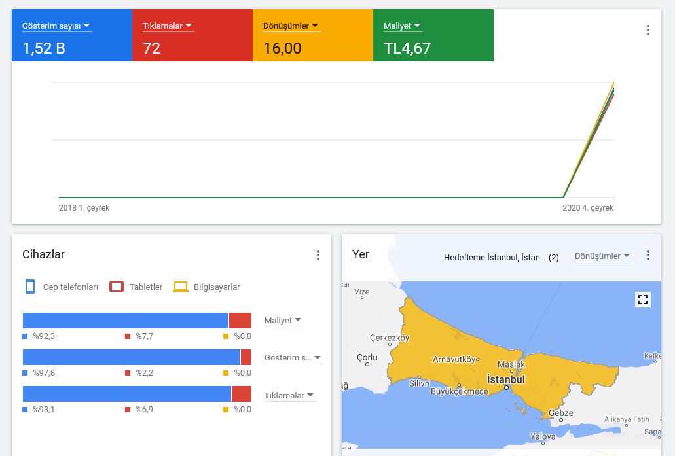675x456 pixels.
Task: Open the Tıklamalar metric dropdown in red tile
Action: coord(168,26)
